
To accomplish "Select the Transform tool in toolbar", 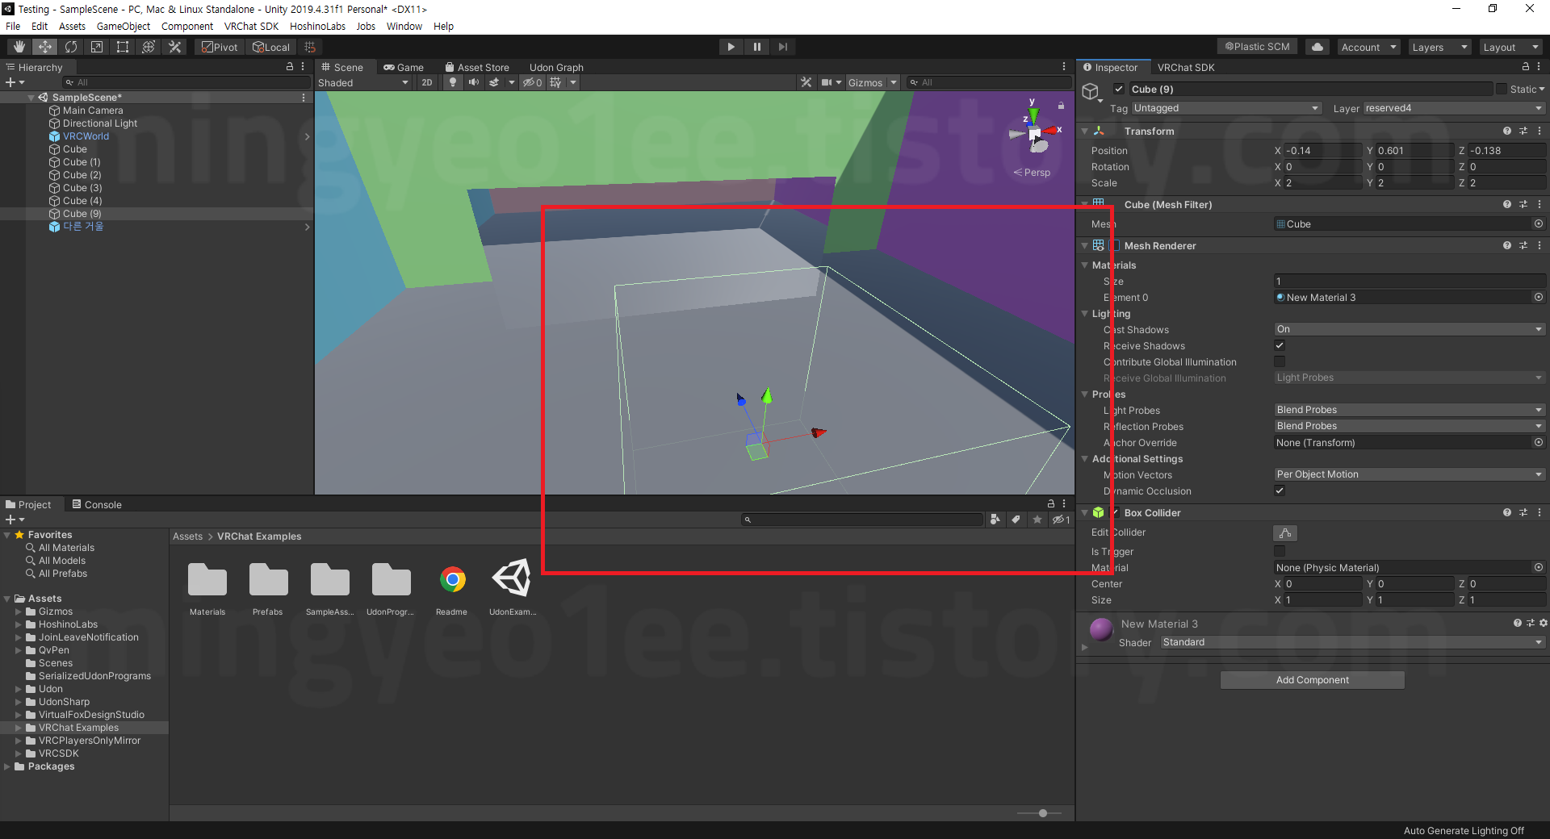I will pos(149,47).
